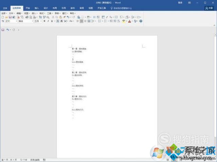Create a new blank document
This screenshot has width=217, height=162.
point(3,17)
